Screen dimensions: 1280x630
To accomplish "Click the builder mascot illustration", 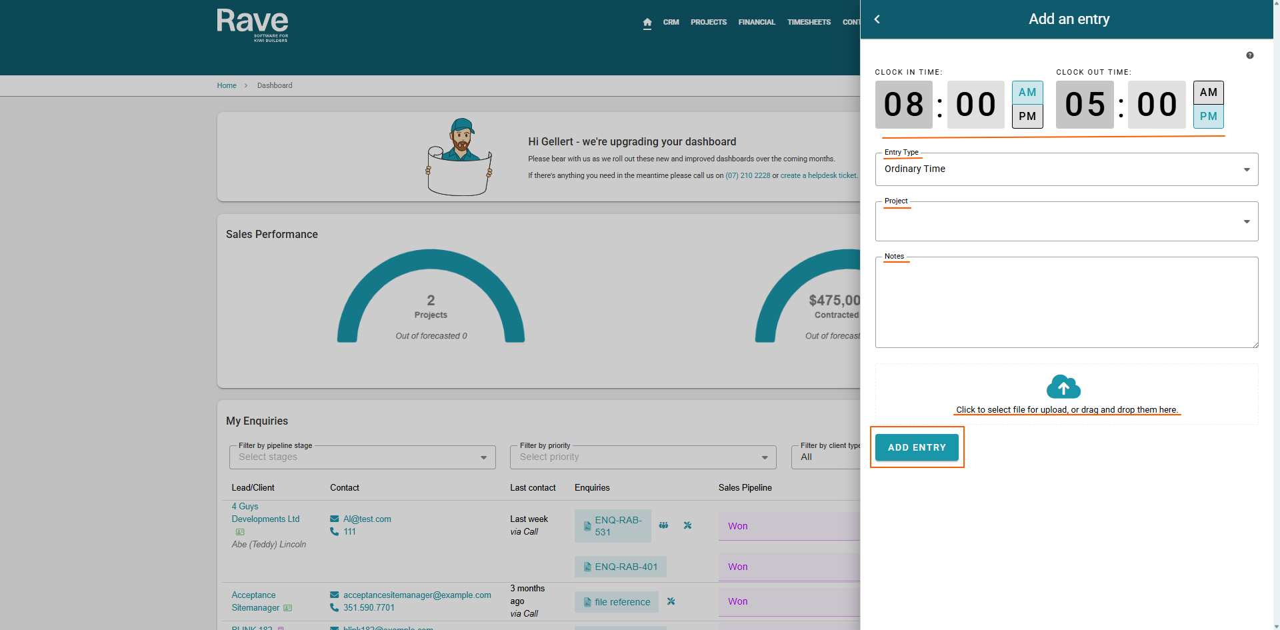I will click(x=459, y=157).
